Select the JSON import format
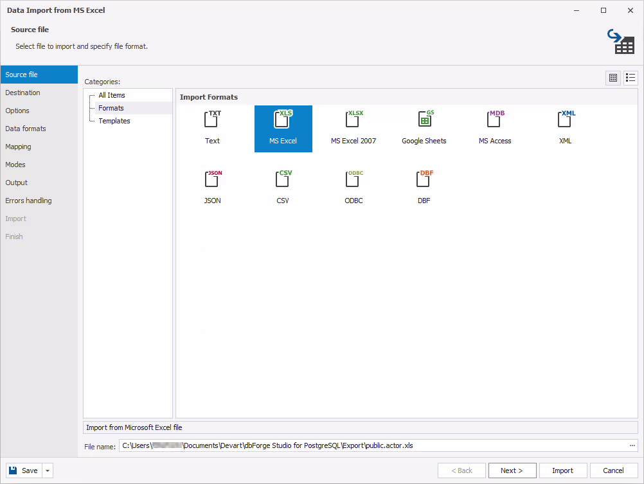Viewport: 644px width, 484px height. click(212, 188)
